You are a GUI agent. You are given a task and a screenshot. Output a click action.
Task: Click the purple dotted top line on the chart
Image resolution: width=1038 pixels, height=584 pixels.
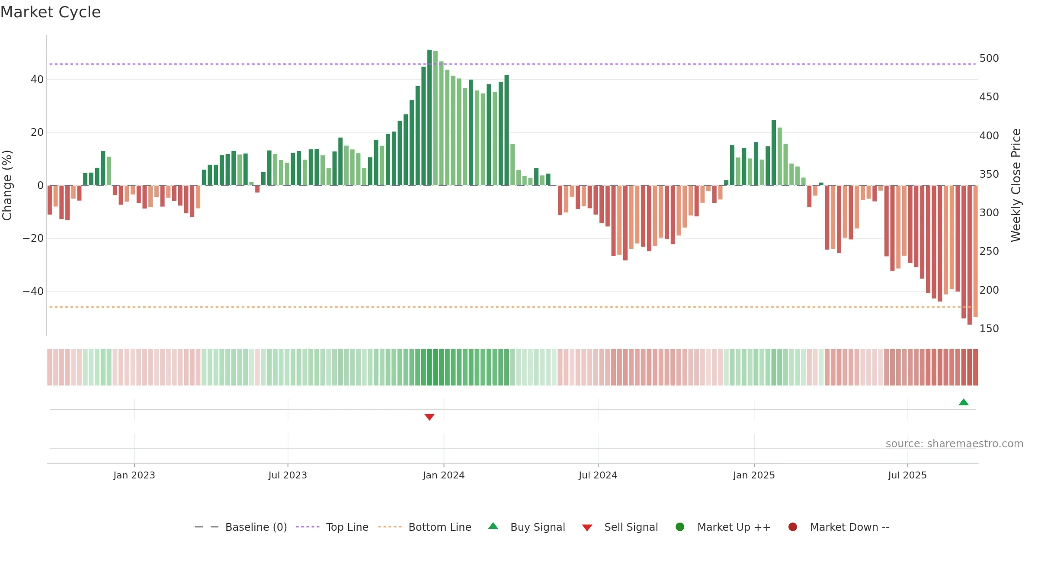click(x=513, y=64)
